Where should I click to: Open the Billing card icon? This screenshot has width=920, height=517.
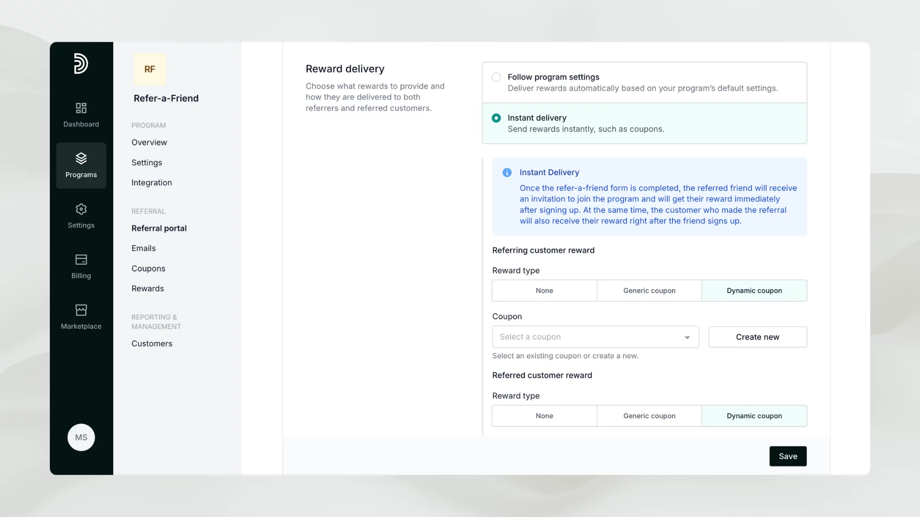point(81,259)
